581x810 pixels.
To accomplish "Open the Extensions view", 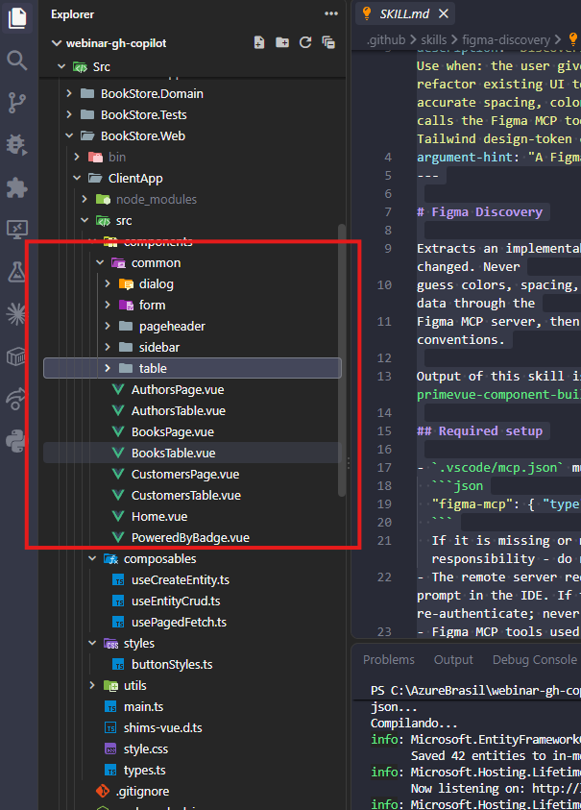I will tap(17, 187).
